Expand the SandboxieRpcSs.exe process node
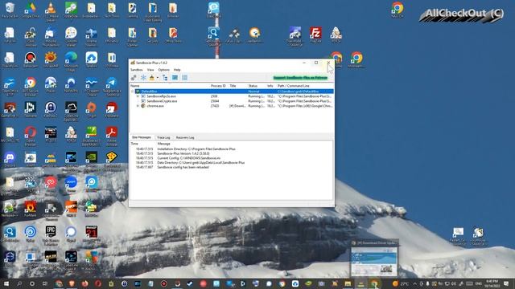The width and height of the screenshot is (515, 289). (x=138, y=96)
